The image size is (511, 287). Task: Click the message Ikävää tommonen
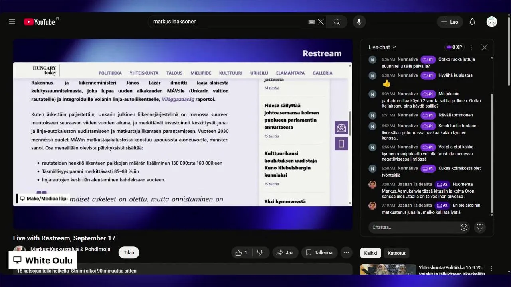(x=456, y=115)
